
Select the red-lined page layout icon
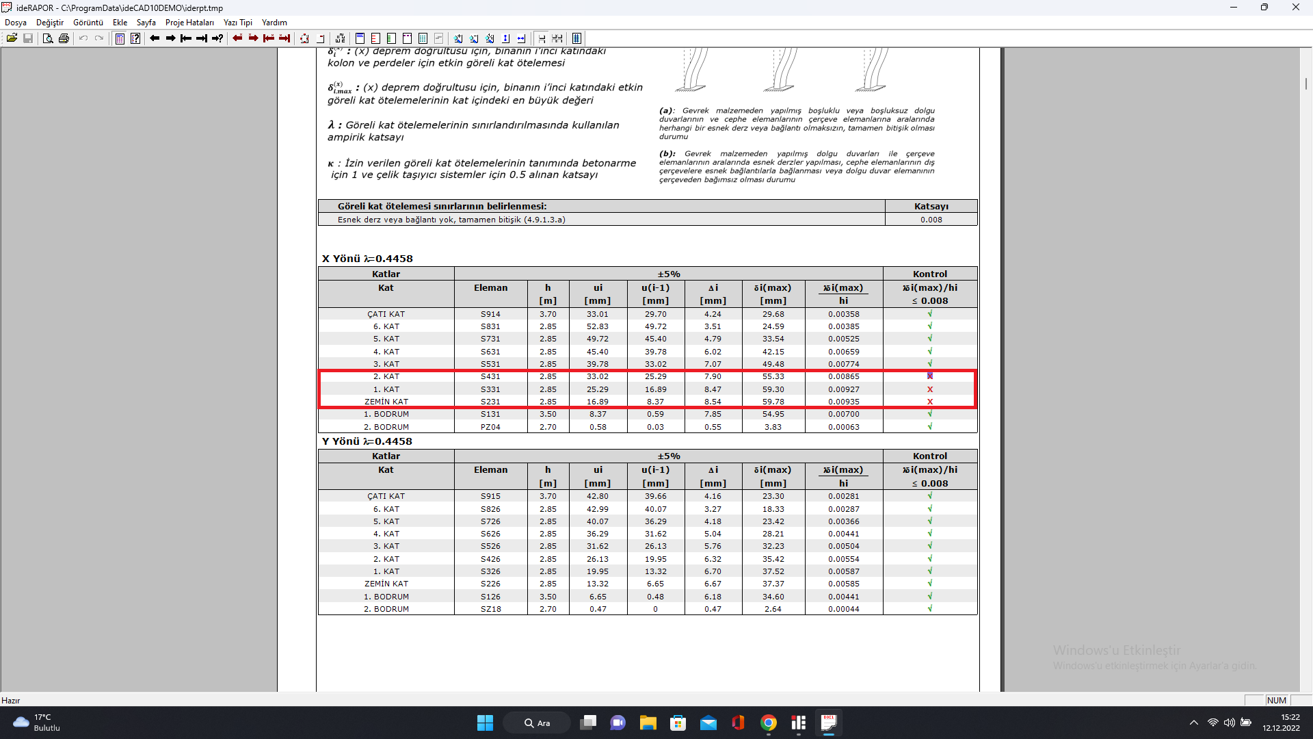coord(375,38)
